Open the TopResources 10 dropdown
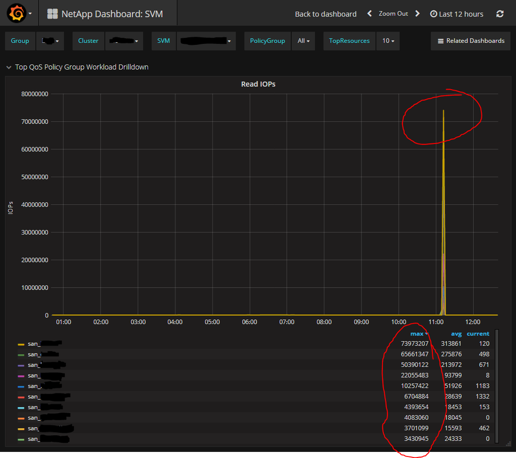 click(387, 41)
